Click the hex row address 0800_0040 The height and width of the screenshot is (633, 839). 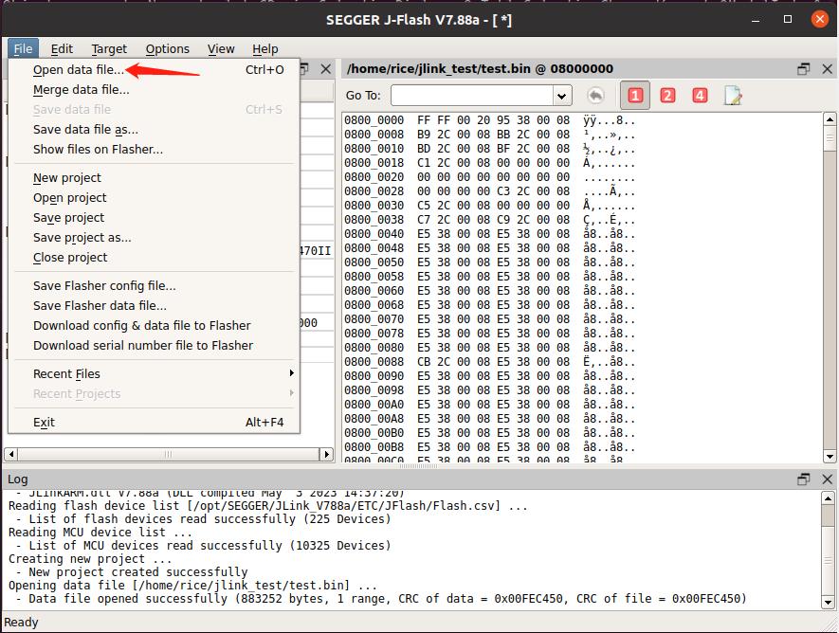[374, 234]
